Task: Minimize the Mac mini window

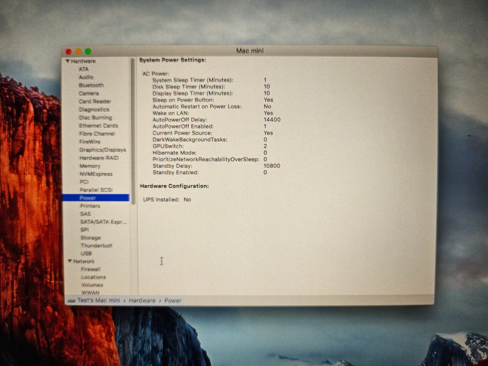Action: [x=78, y=52]
